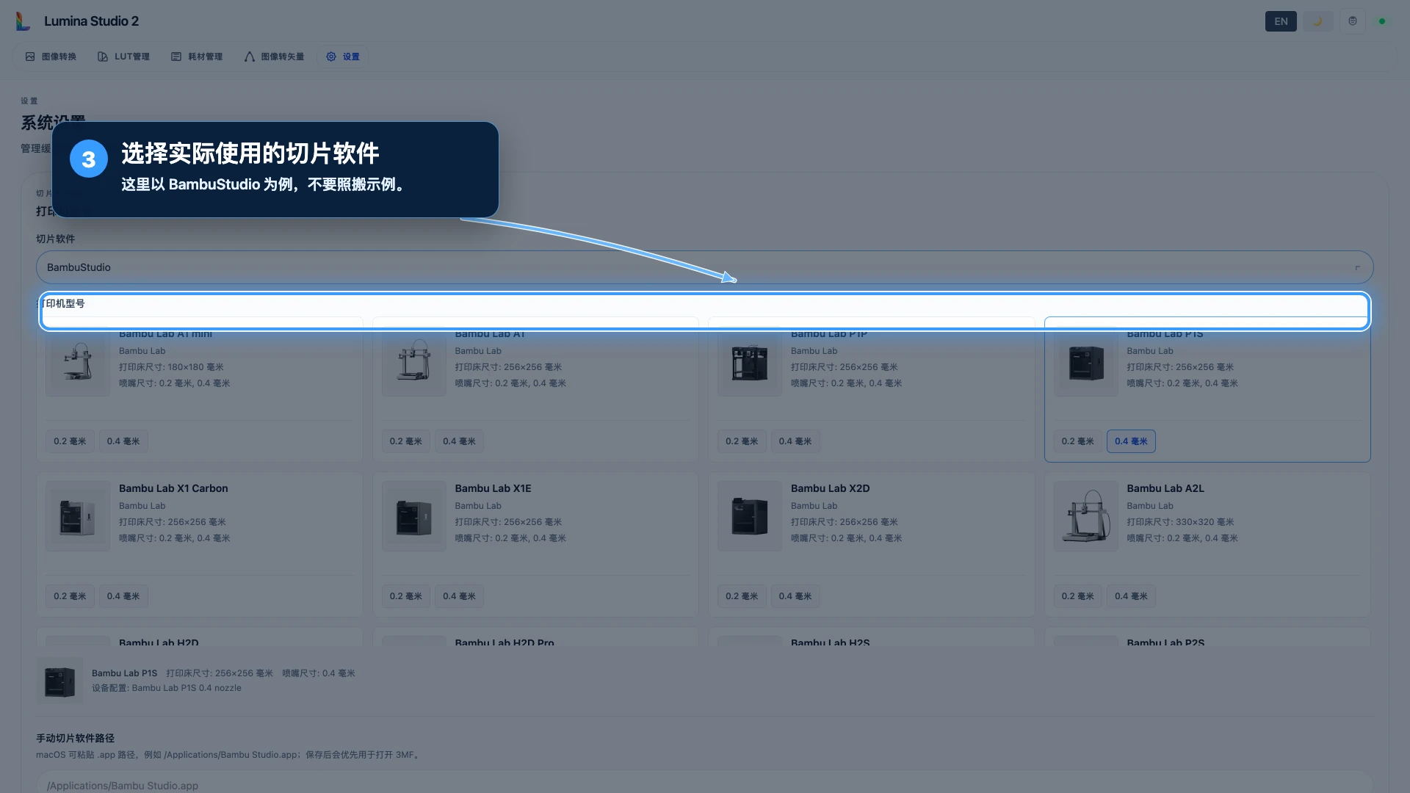The image size is (1410, 793).
Task: Choose 0.4 毫米 nozzle for Bambu Lab X2D
Action: (795, 596)
